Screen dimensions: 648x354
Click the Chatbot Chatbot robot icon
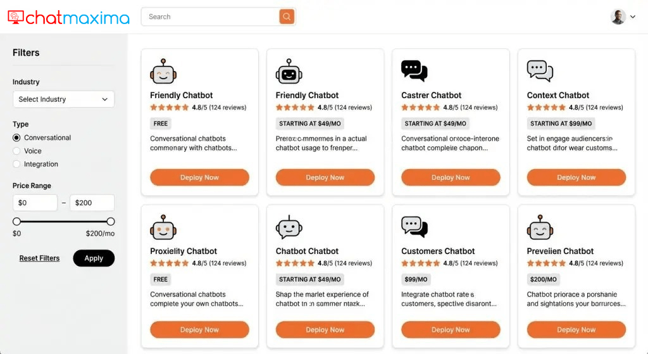(289, 227)
